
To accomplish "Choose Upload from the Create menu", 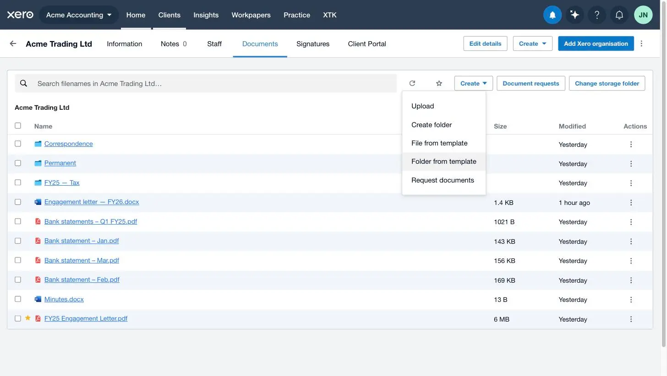I will click(444, 106).
